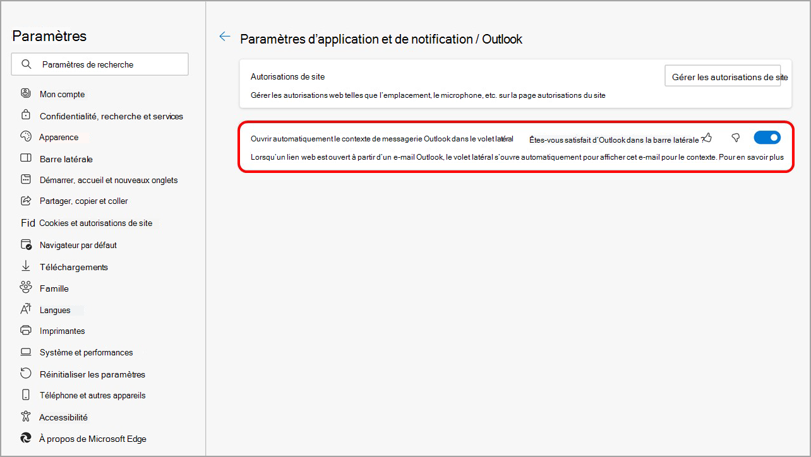Give thumbs up for Outlook sidebar
The height and width of the screenshot is (457, 811).
pos(707,137)
